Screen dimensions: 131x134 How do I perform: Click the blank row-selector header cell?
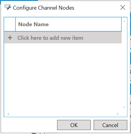(x=10, y=24)
